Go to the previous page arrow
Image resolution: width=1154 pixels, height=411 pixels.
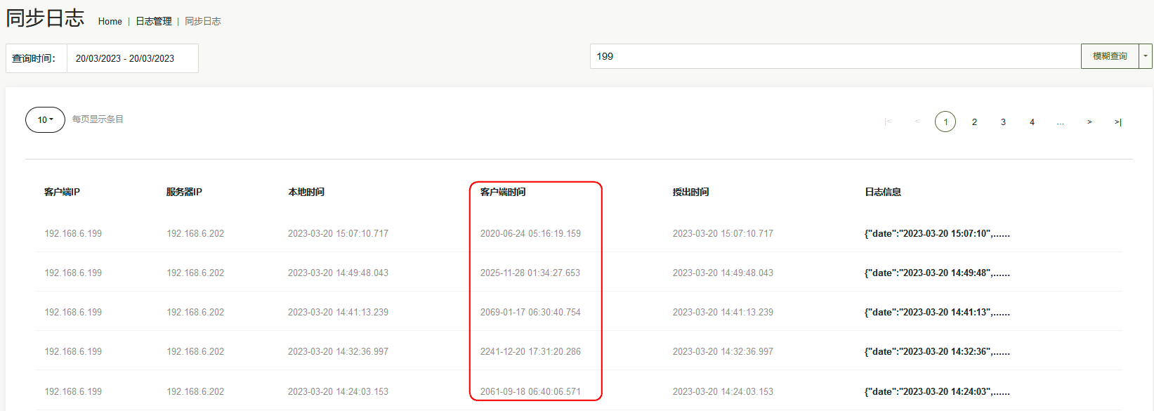coord(917,122)
